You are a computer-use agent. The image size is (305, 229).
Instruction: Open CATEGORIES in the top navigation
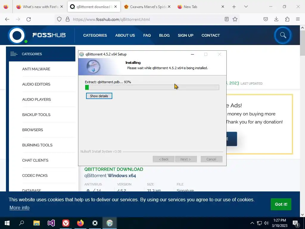[x=95, y=35]
